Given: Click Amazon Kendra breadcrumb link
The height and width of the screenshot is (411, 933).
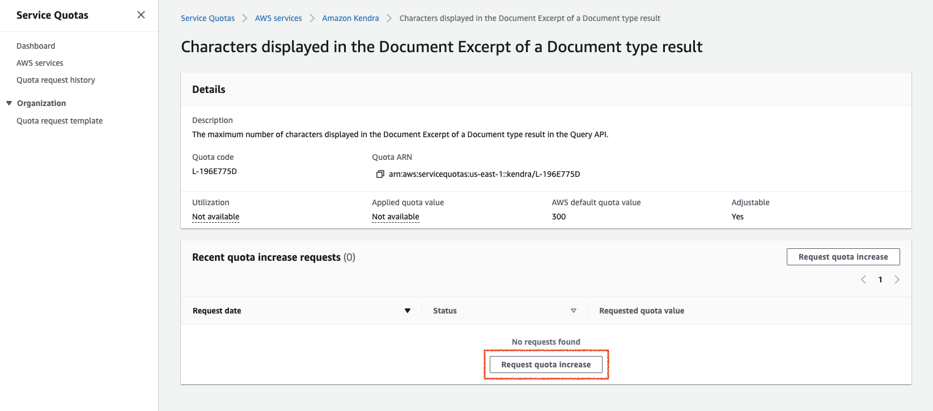Looking at the screenshot, I should click(350, 18).
